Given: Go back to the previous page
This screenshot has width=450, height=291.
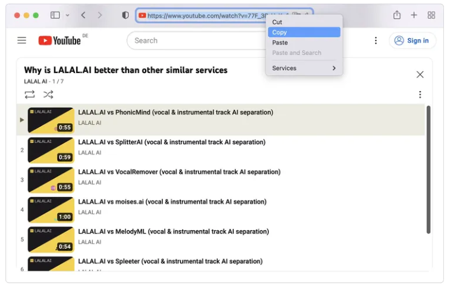Looking at the screenshot, I should (x=83, y=15).
